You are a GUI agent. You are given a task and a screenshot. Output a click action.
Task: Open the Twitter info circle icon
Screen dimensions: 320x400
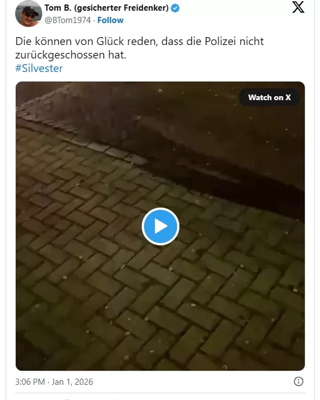299,381
